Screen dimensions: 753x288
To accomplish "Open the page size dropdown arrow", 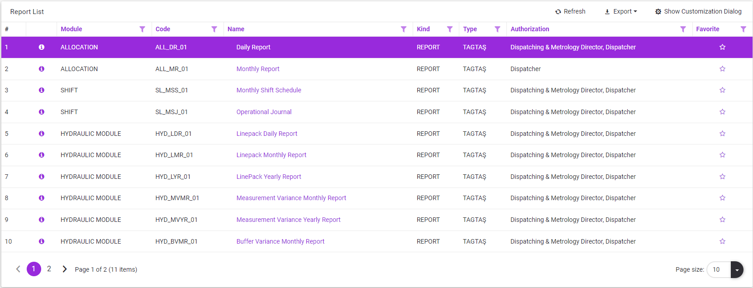I will 737,270.
